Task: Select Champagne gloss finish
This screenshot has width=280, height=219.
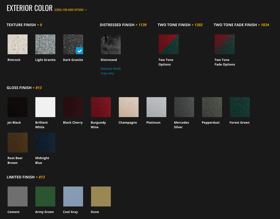Action: tap(129, 107)
